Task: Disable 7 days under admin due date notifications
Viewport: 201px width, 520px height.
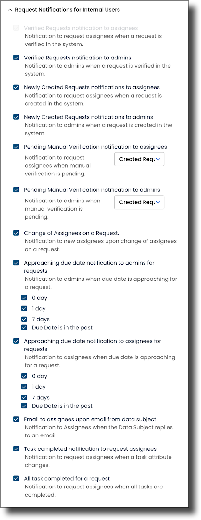Action: point(24,319)
